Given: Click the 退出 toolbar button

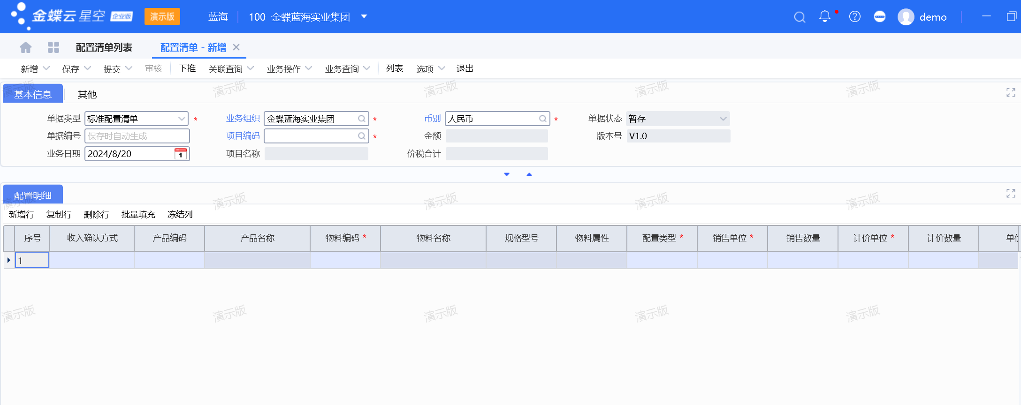Looking at the screenshot, I should click(x=465, y=68).
